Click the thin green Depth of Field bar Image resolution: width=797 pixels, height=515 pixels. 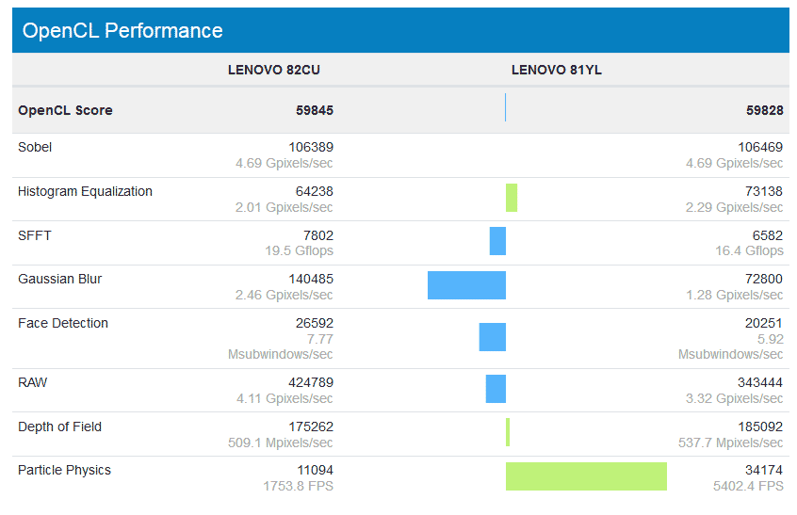pos(508,432)
